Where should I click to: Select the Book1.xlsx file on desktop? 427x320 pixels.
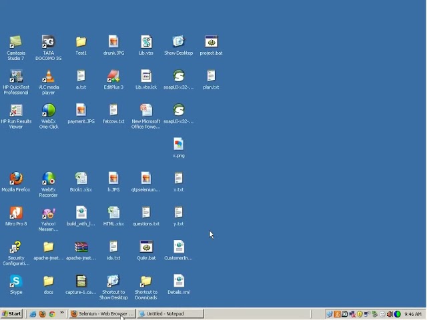tap(81, 179)
